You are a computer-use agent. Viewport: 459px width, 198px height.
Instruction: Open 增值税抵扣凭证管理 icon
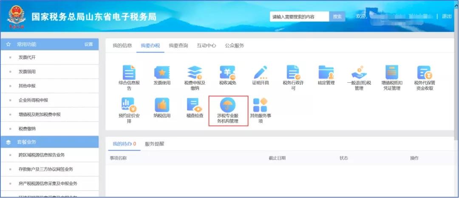point(392,73)
